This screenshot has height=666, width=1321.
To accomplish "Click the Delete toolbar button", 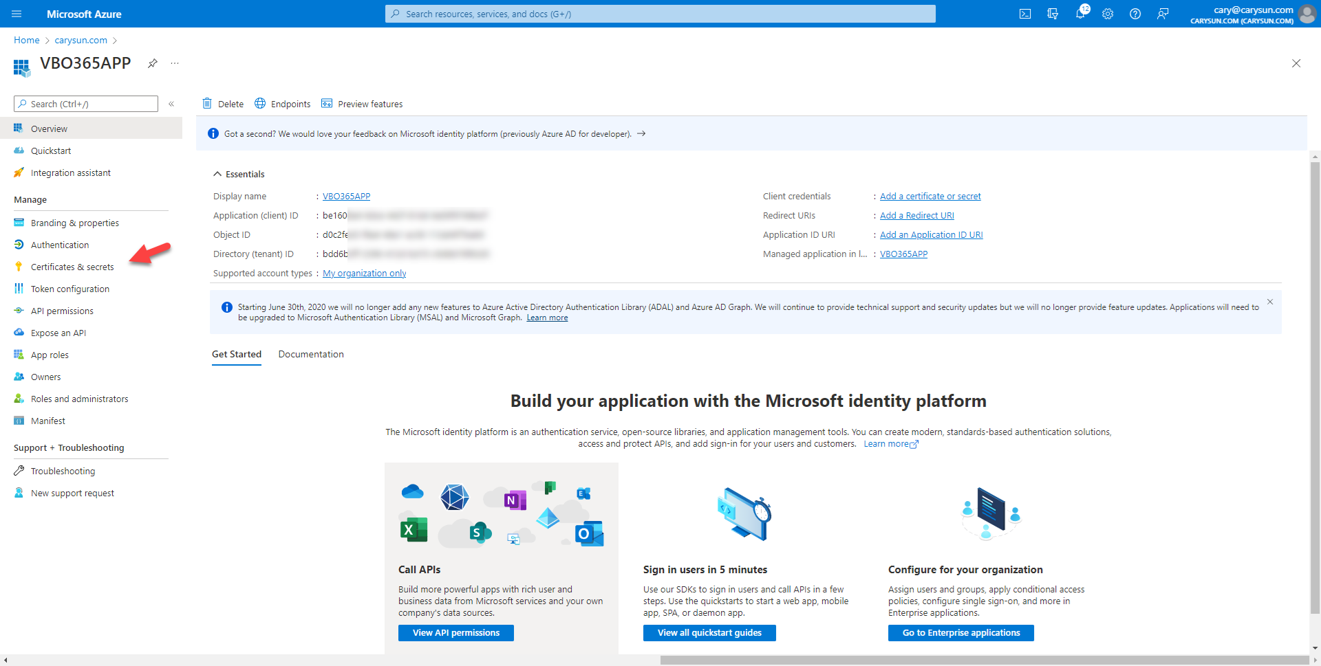I will pos(223,104).
